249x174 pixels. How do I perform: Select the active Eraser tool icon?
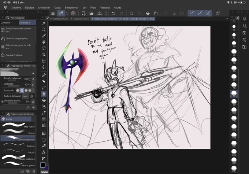pos(44,94)
